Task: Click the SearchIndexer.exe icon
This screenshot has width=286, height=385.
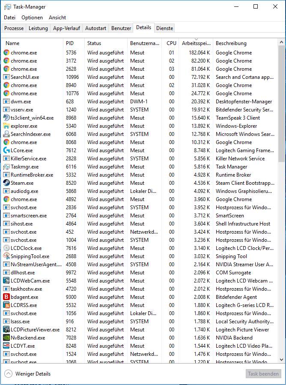Action: click(x=6, y=134)
